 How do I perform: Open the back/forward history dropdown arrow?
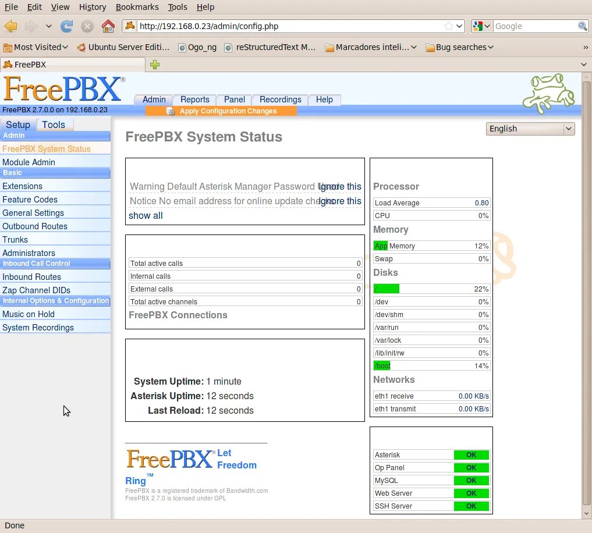49,26
